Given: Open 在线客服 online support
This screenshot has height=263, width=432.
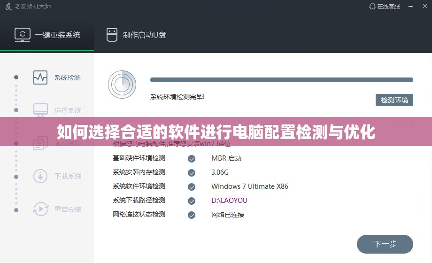Looking at the screenshot, I should (384, 7).
